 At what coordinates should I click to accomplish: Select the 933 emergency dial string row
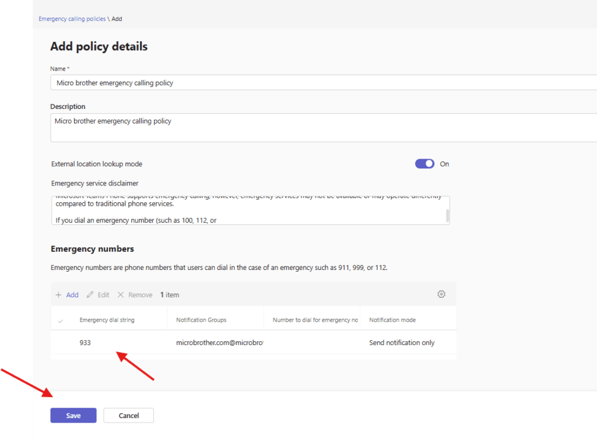(x=85, y=343)
